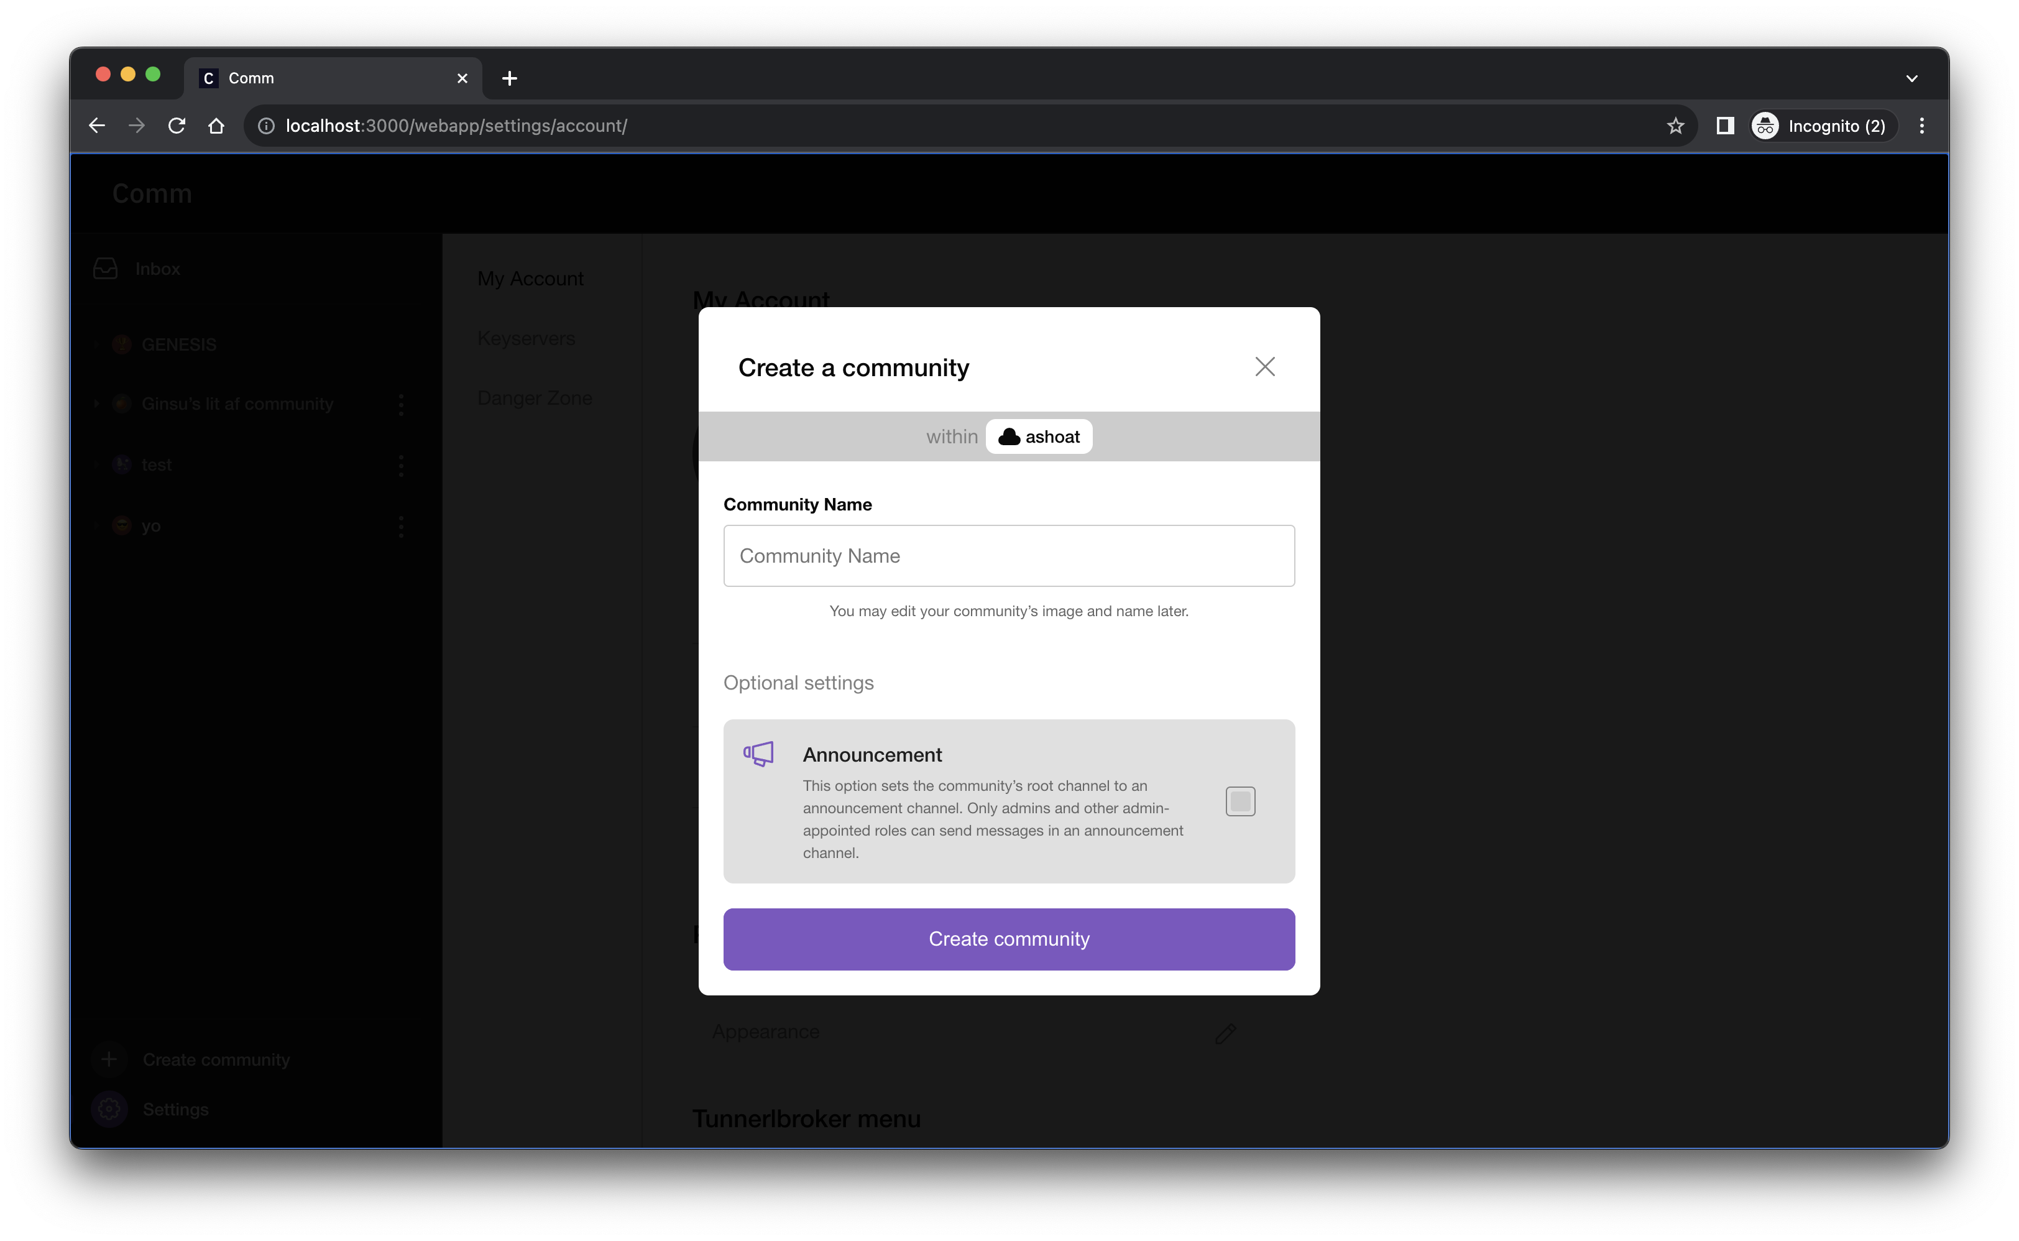Click the localhost address bar URL
The image size is (2019, 1241).
pyautogui.click(x=456, y=126)
